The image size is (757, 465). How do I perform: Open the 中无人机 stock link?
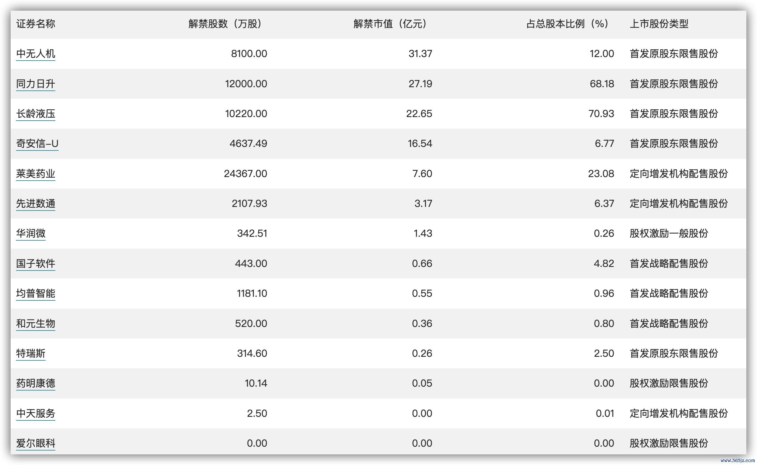coord(36,54)
